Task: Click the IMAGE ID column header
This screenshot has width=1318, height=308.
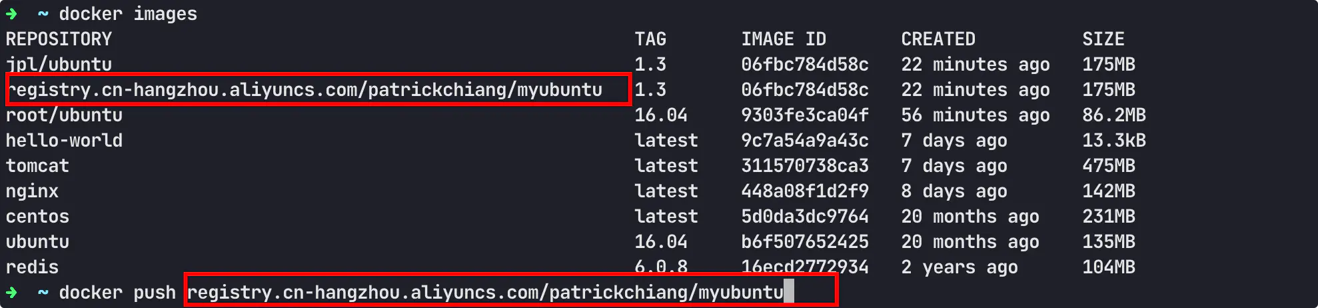Action: [783, 39]
